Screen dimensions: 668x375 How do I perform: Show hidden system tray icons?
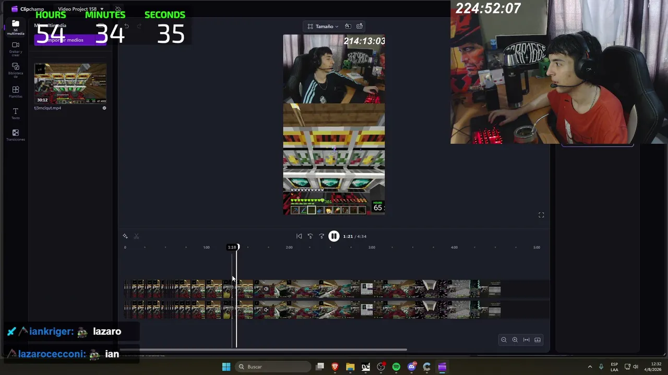[590, 367]
